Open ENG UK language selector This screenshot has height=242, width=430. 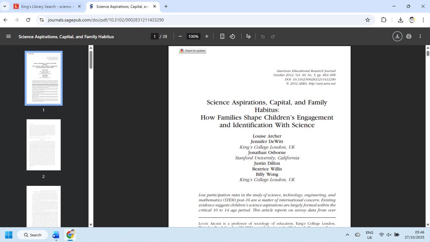coord(369,235)
